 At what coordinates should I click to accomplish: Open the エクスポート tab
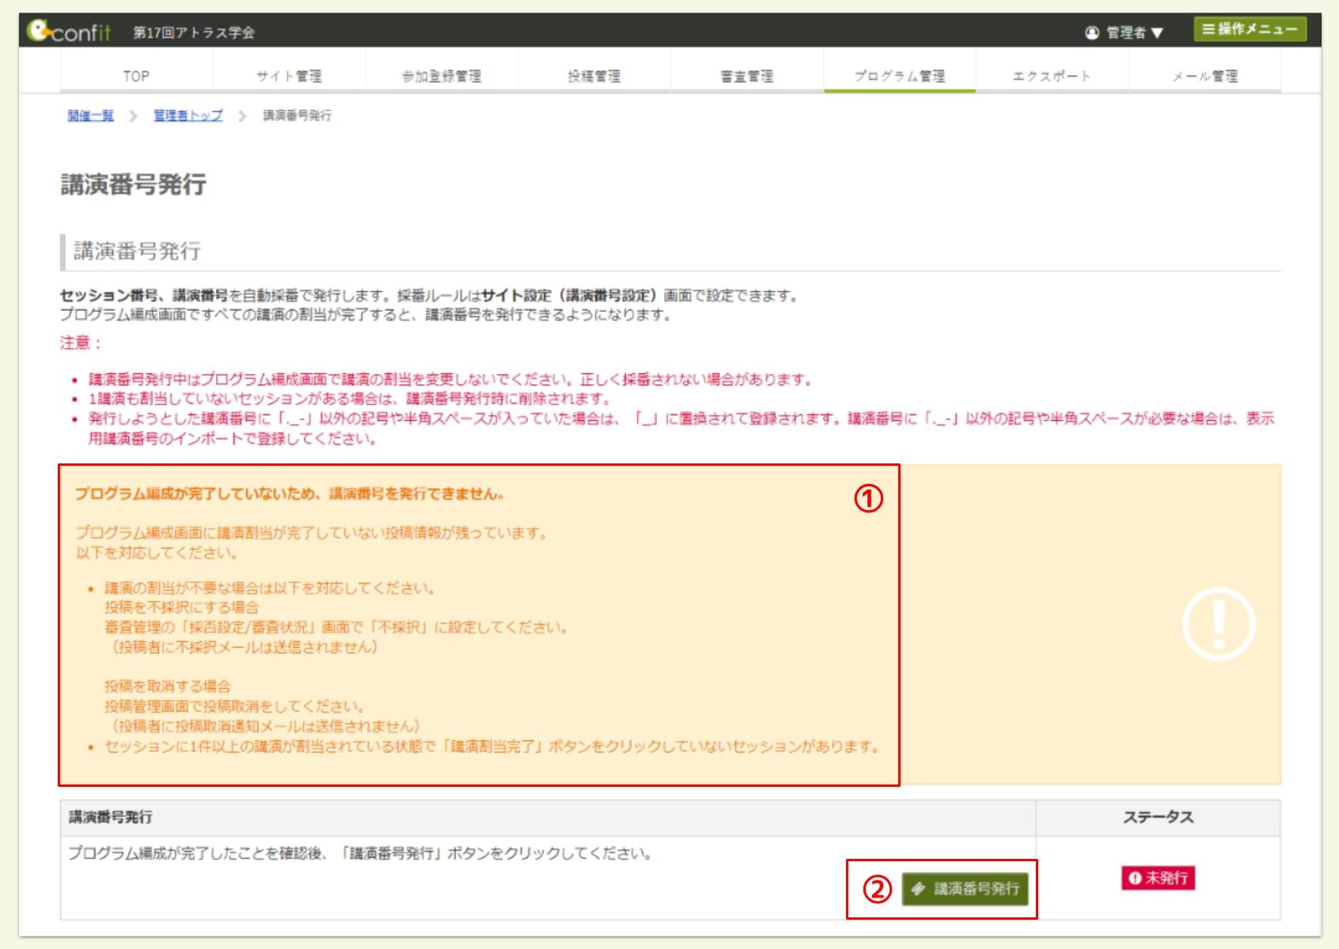coord(1052,76)
